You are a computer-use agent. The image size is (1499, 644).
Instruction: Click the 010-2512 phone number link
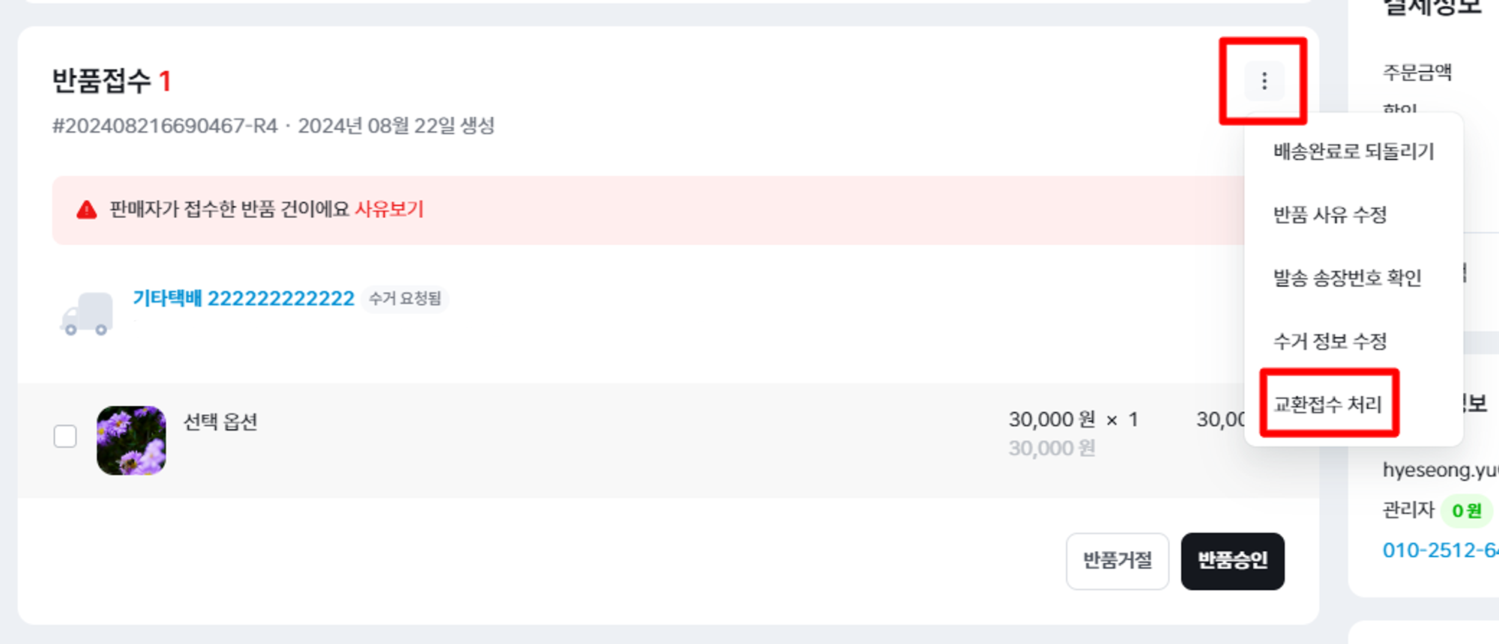(x=1439, y=550)
